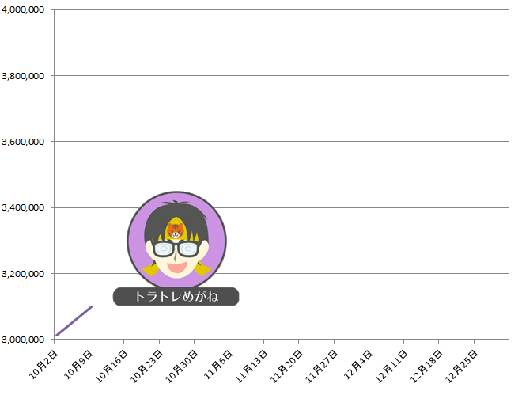Click the 12月11日 date label
Viewport: 522px width, 395px height.
(391, 367)
